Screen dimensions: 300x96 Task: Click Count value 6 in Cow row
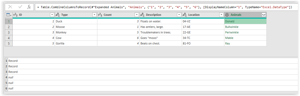[119, 38]
